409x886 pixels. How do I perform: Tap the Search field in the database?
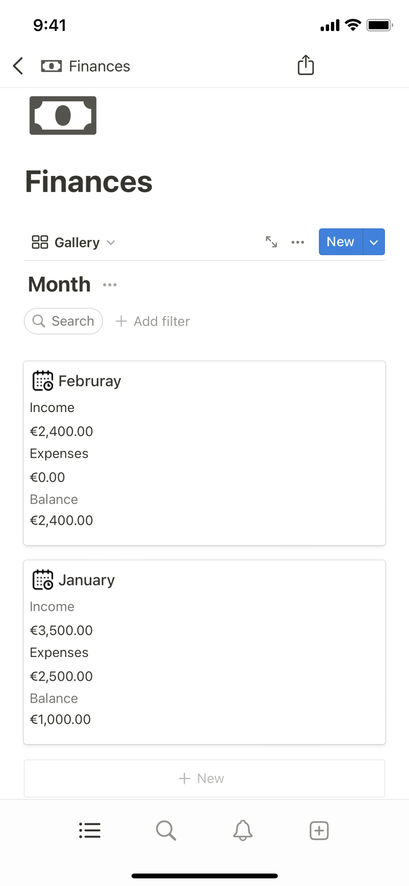(x=64, y=322)
